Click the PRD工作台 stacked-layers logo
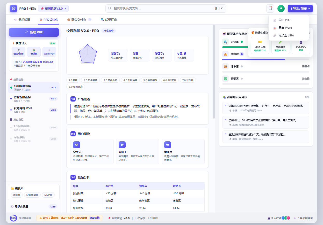 click(13, 9)
